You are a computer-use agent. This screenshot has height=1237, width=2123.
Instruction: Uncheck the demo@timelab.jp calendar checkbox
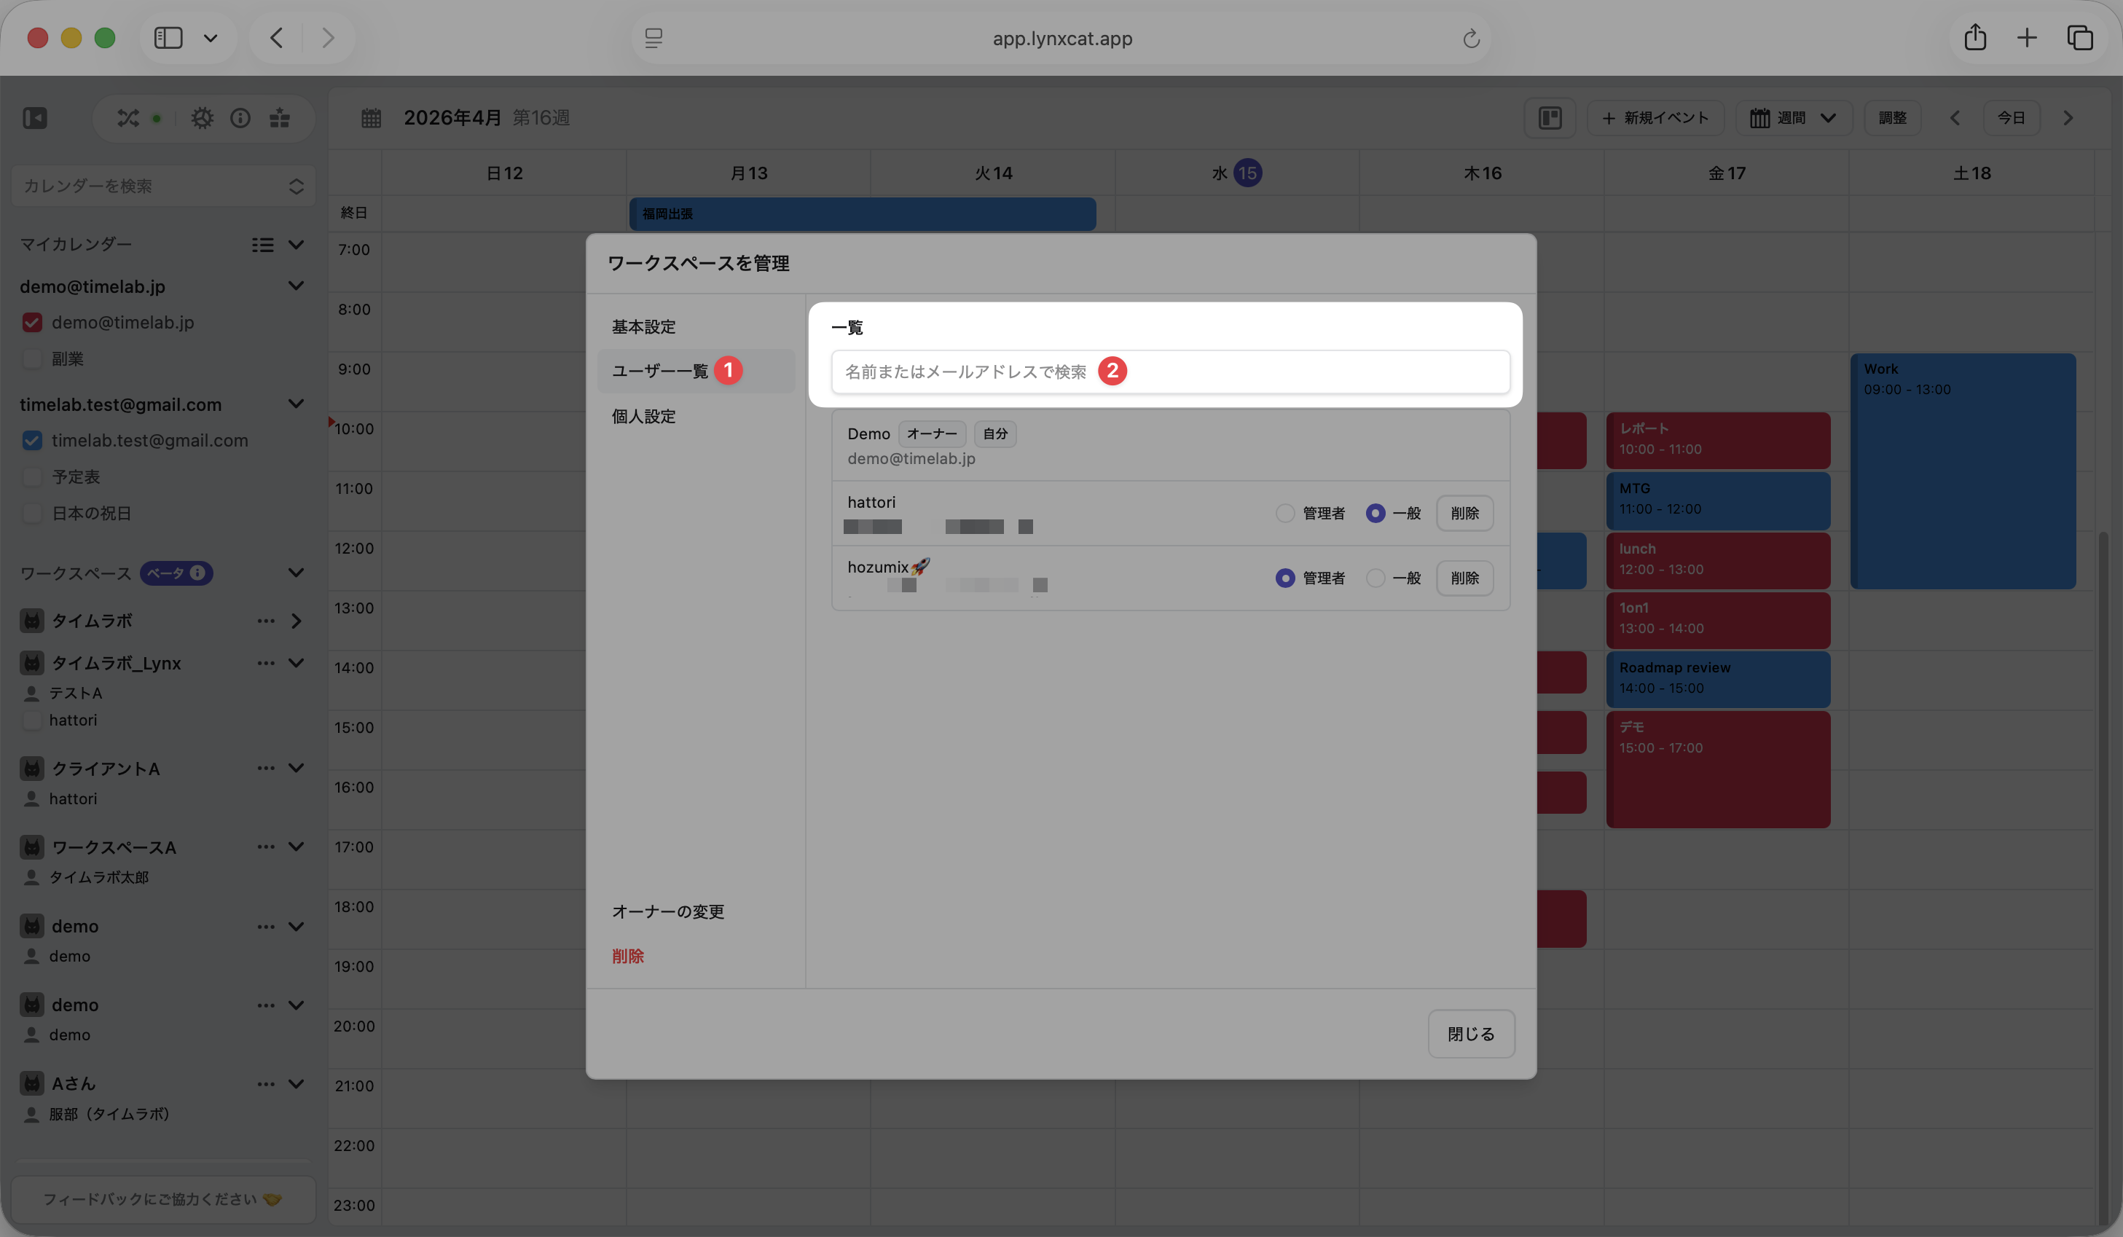tap(32, 323)
